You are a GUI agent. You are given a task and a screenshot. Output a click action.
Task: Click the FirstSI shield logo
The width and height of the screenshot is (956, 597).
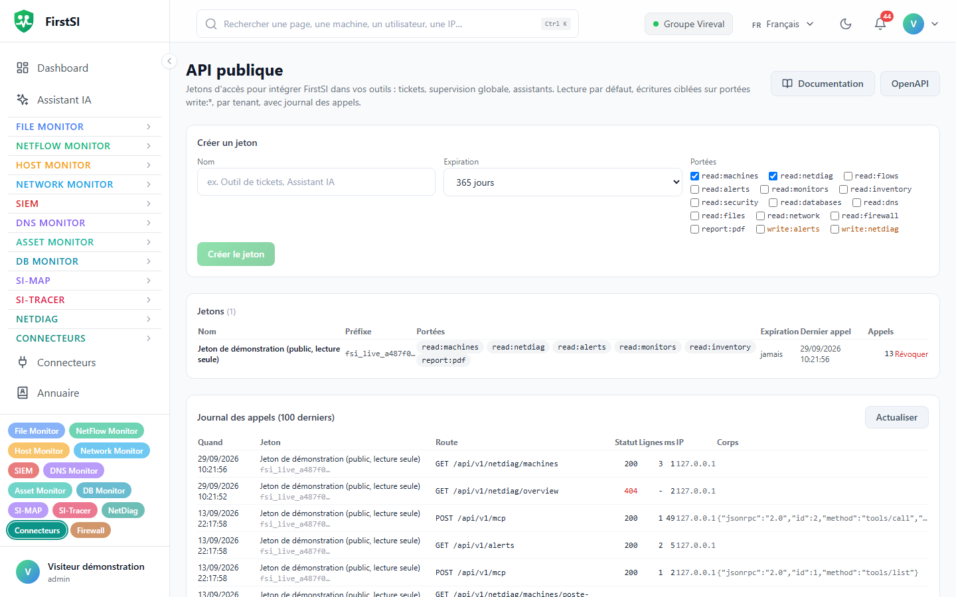pyautogui.click(x=24, y=21)
